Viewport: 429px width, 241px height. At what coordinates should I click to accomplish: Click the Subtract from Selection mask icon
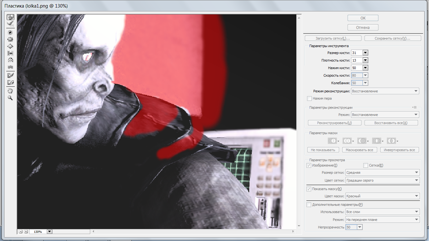pyautogui.click(x=361, y=141)
